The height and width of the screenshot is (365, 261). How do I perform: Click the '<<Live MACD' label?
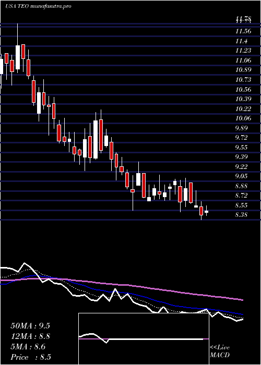tap(220, 351)
